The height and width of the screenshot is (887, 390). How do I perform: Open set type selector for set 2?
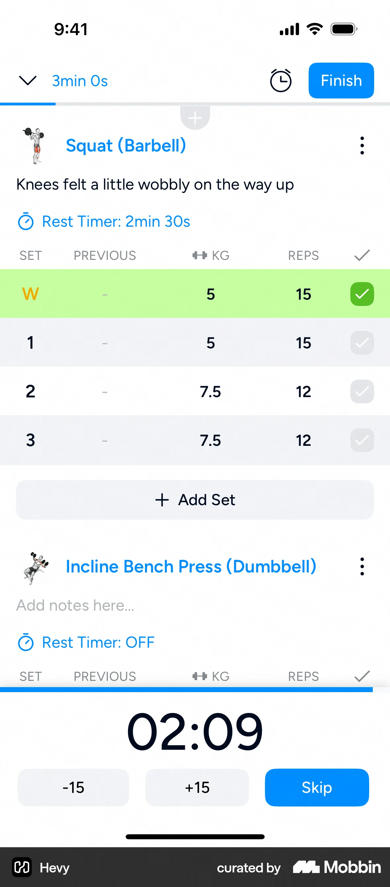point(30,391)
